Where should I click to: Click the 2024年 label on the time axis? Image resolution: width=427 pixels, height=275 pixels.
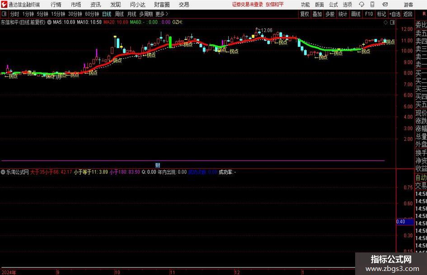[9, 272]
